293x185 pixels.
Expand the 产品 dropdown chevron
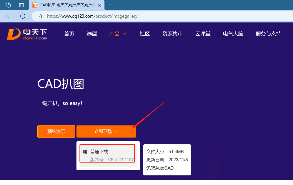(125, 34)
